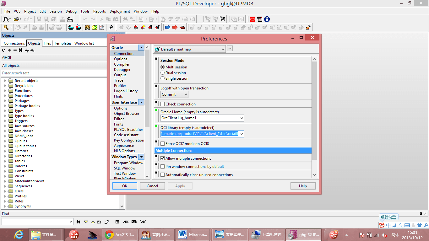This screenshot has width=429, height=241.
Task: Open the Tools menu
Action: [x=85, y=11]
